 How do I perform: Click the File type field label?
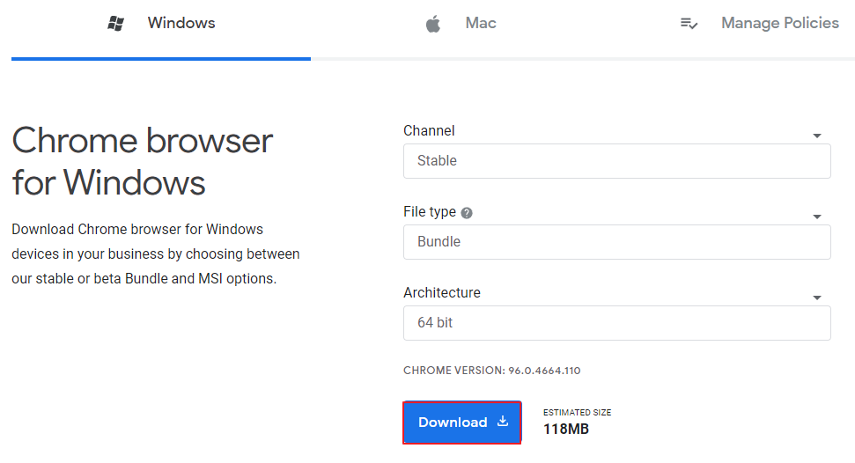coord(430,211)
